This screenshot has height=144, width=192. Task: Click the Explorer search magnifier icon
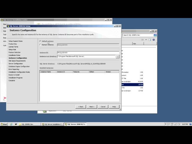click(155, 35)
